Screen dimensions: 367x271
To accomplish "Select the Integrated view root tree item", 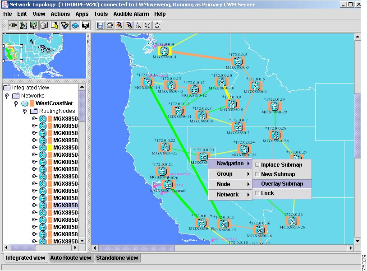I will (x=31, y=88).
